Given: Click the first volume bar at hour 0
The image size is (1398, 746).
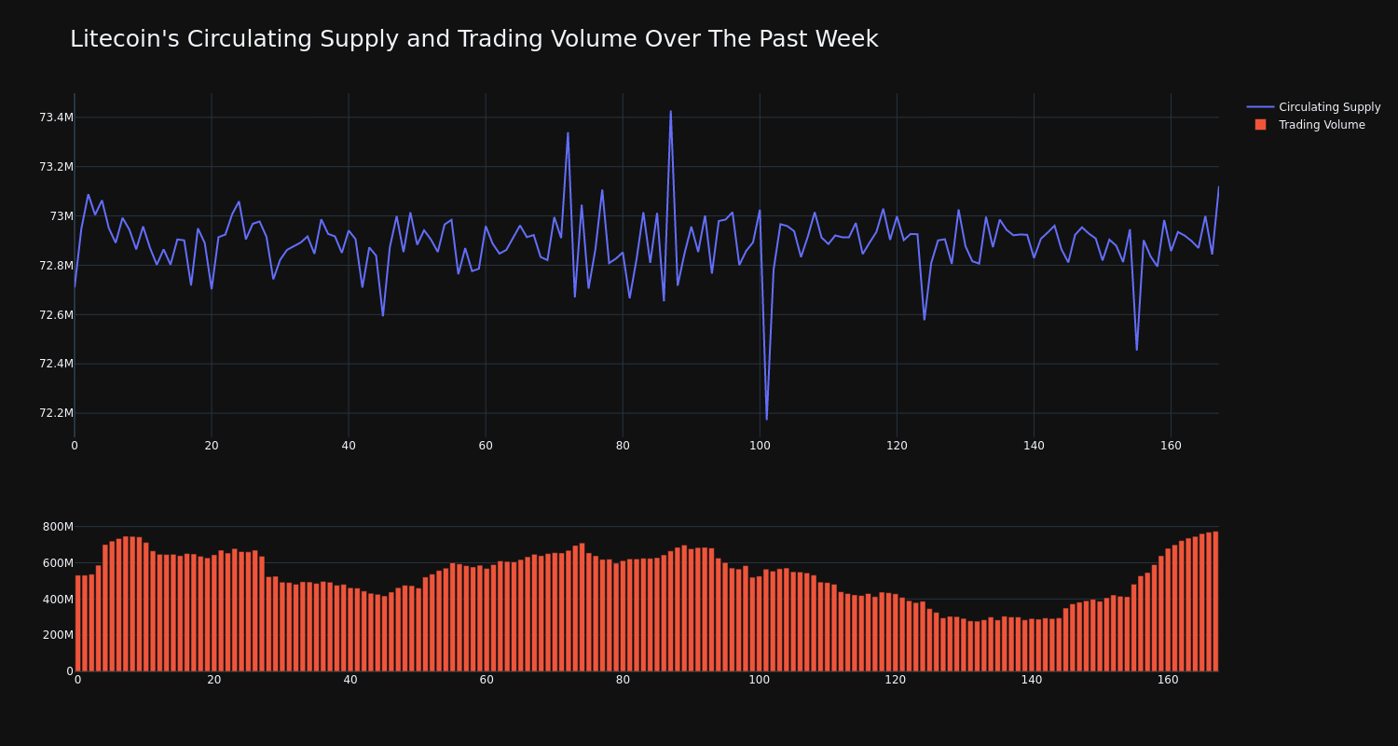Looking at the screenshot, I should click(78, 623).
